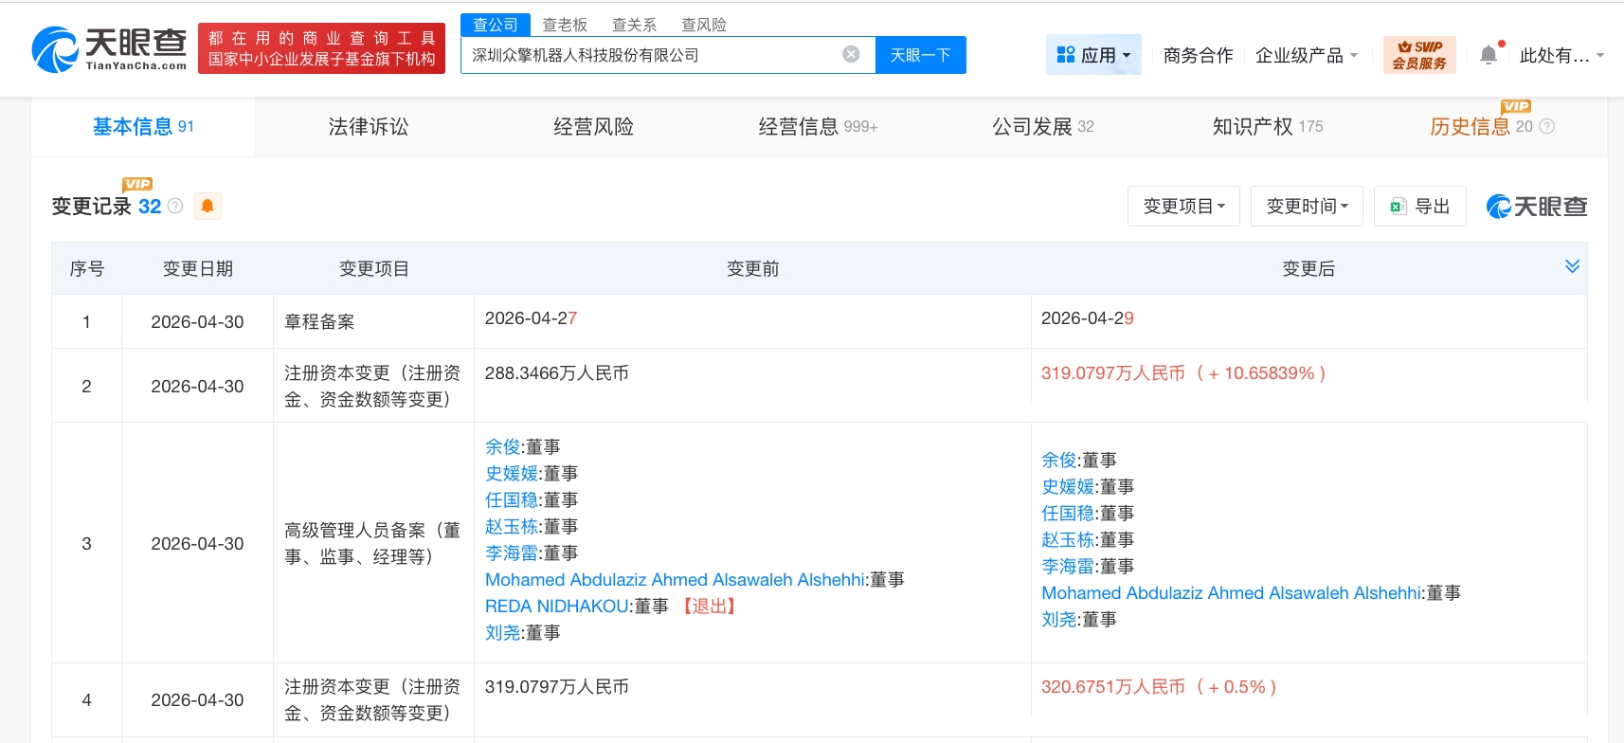
Task: Switch to the 查老板 search tab
Action: 565,25
